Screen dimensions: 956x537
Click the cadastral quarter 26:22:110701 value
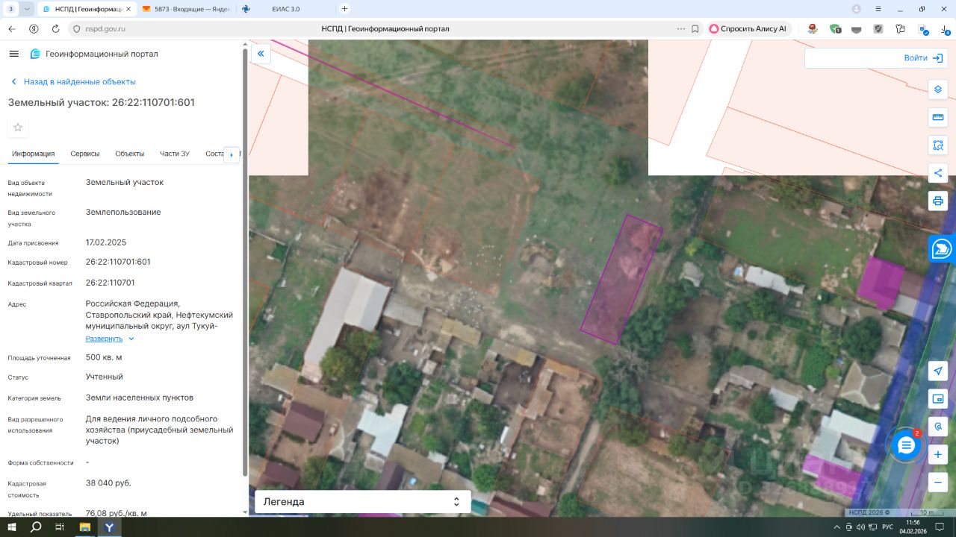(x=111, y=283)
